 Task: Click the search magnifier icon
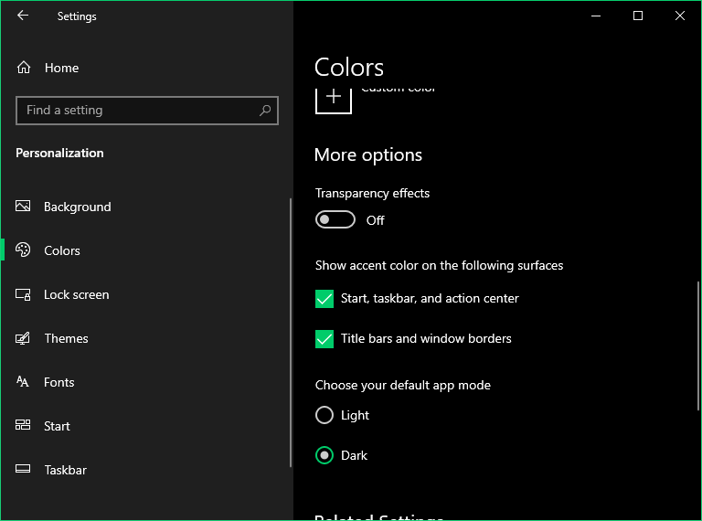pos(265,111)
